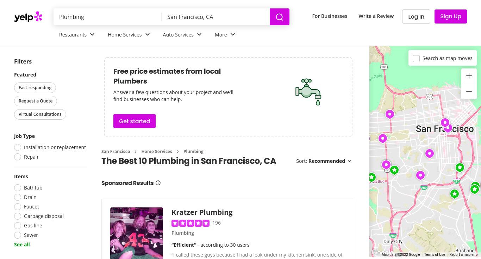
Task: Enable Search as map moves checkbox
Action: 416,59
